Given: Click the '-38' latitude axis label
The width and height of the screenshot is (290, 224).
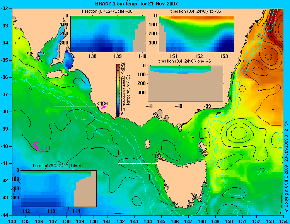Looking at the screenshot, I should 4,112.
